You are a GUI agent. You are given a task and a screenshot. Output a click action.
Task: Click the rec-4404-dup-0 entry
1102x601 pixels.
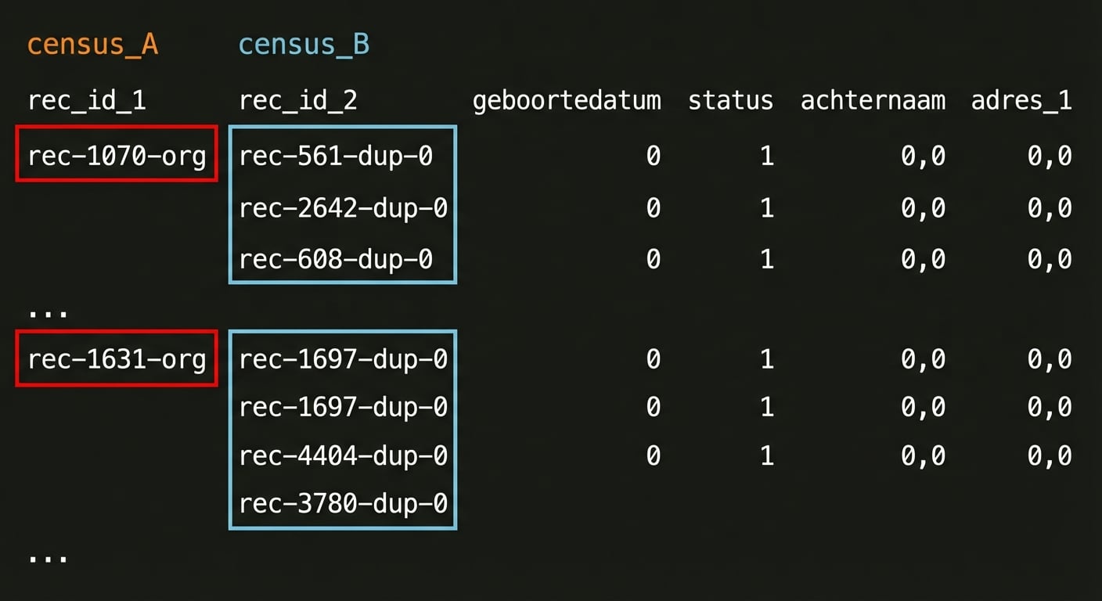click(x=343, y=455)
